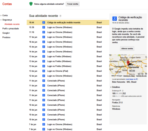The width and height of the screenshot is (148, 131).
Task: Select 15 de jun Login no Chrome text
Action: (x=60, y=47)
